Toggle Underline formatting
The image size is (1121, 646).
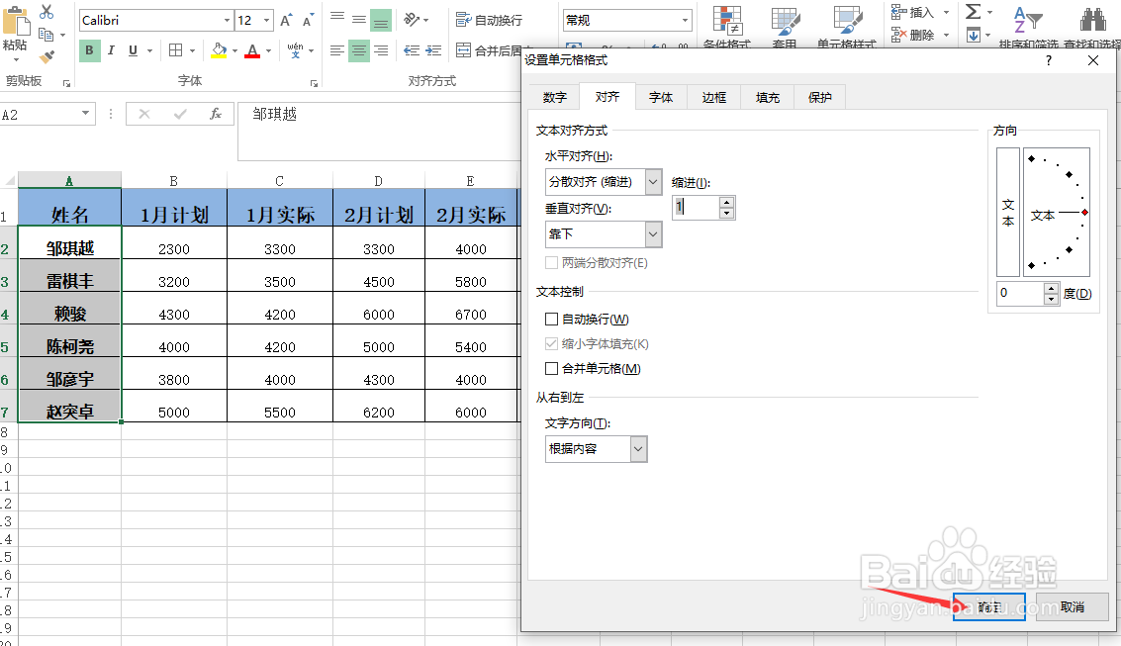click(133, 50)
